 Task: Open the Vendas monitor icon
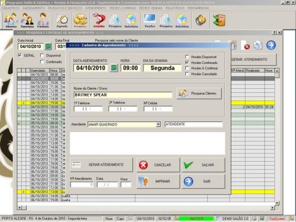(150, 20)
